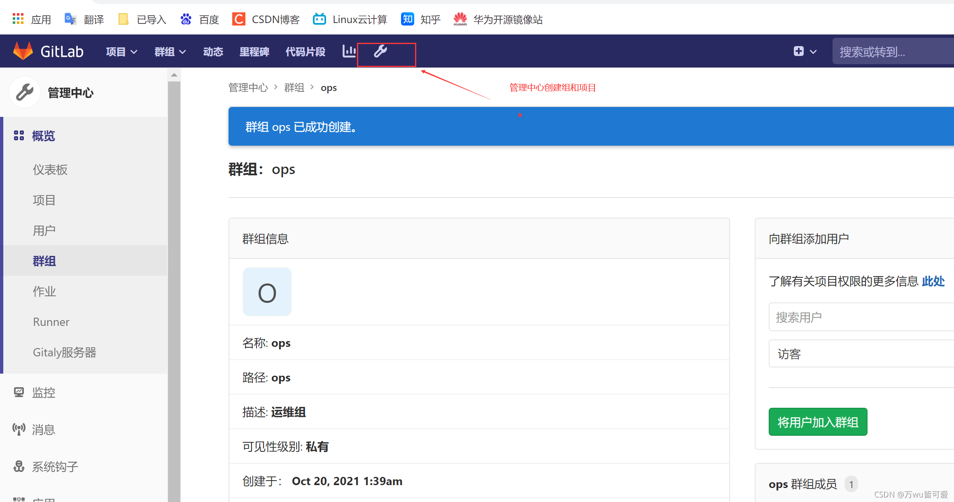954x502 pixels.
Task: Open the admin wrench icon in navbar
Action: coord(380,51)
